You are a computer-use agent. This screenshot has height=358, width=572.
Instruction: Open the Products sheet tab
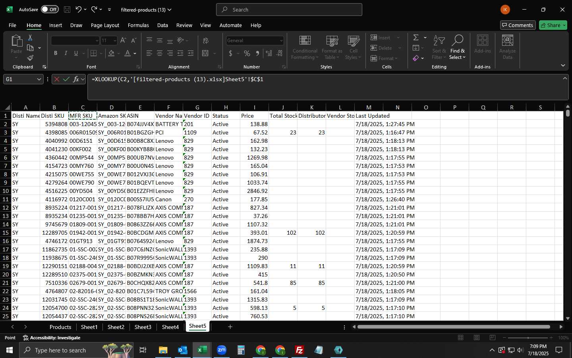point(60,327)
